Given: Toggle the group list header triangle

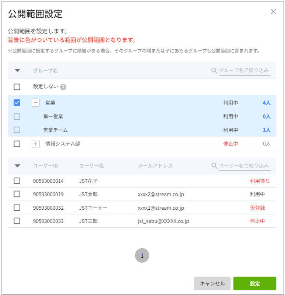Looking at the screenshot, I should (x=17, y=70).
